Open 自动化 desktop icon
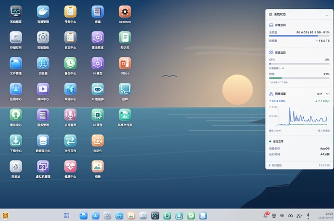Image resolution: width=334 pixels, height=221 pixels. pos(98,141)
